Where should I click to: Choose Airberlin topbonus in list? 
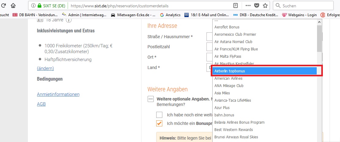coord(264,71)
